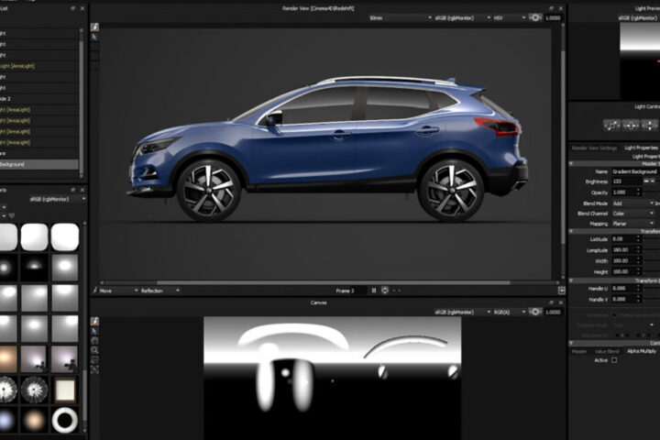Select the LightPaint brush tool in Render View
Screen dimensions: 660x440
click(94, 27)
